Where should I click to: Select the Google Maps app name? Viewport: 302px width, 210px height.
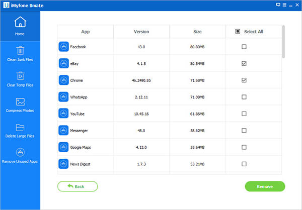(81, 147)
